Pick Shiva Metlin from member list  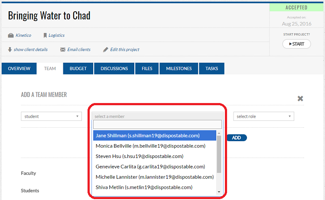155,187
